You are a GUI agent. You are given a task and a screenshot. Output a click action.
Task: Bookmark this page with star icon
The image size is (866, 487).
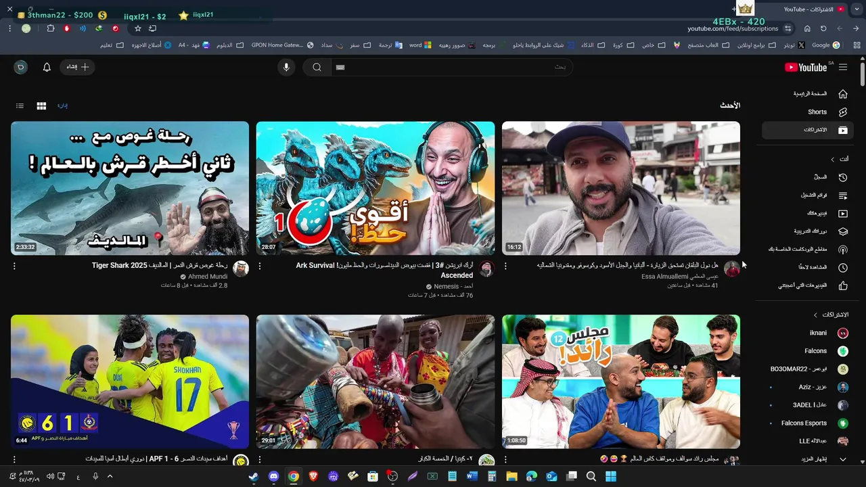coord(138,28)
